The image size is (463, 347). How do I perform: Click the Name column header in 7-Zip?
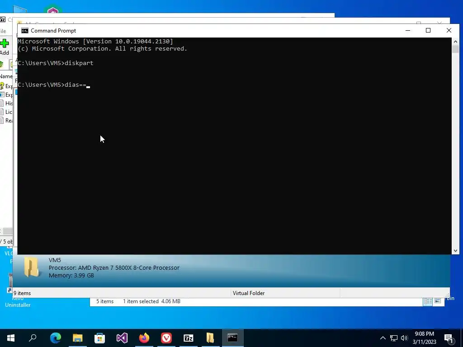6,76
